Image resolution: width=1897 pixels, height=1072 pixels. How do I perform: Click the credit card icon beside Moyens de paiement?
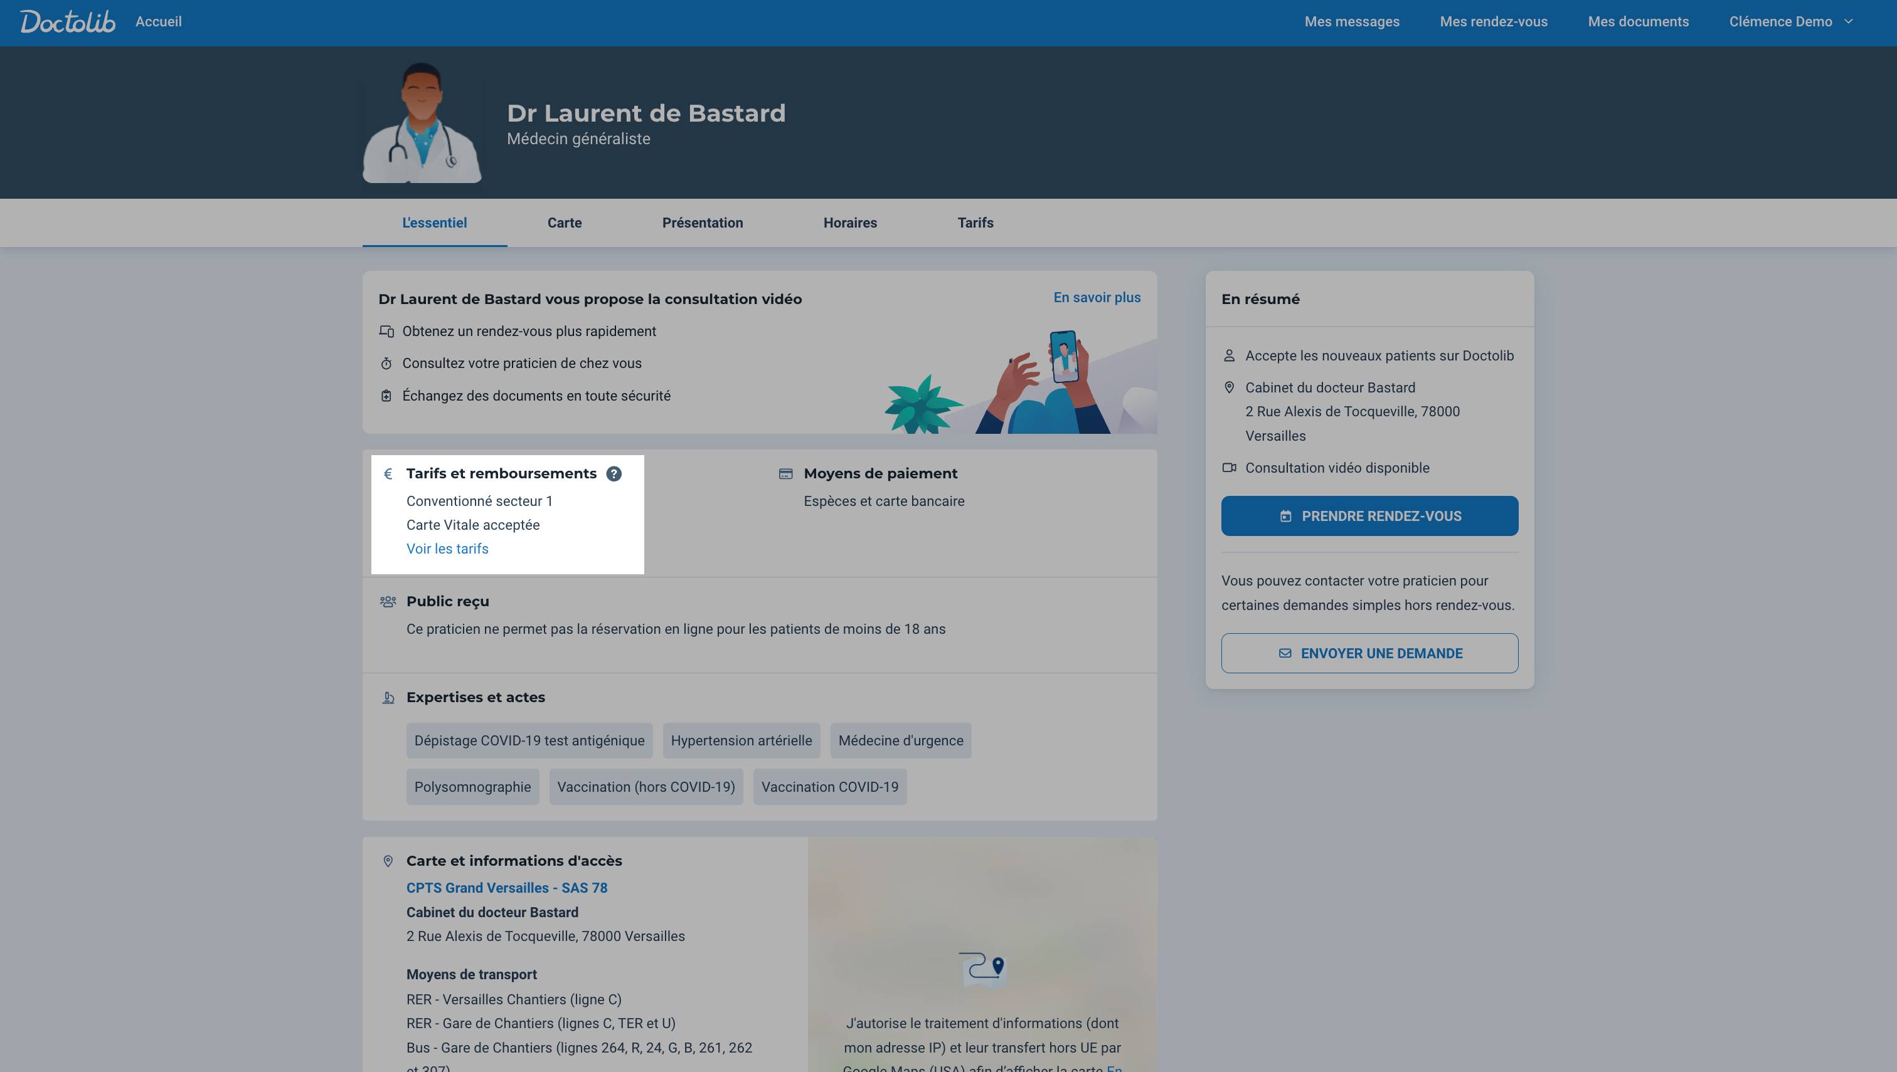coord(786,474)
